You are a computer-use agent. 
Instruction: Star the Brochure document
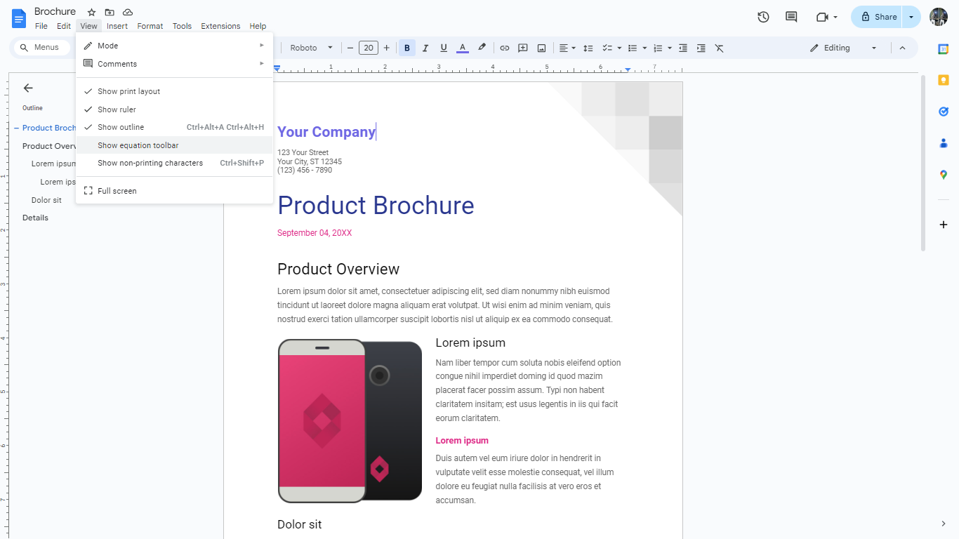point(91,12)
